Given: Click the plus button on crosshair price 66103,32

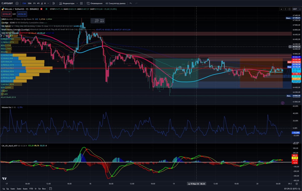Looking at the screenshot, I should coord(290,47).
